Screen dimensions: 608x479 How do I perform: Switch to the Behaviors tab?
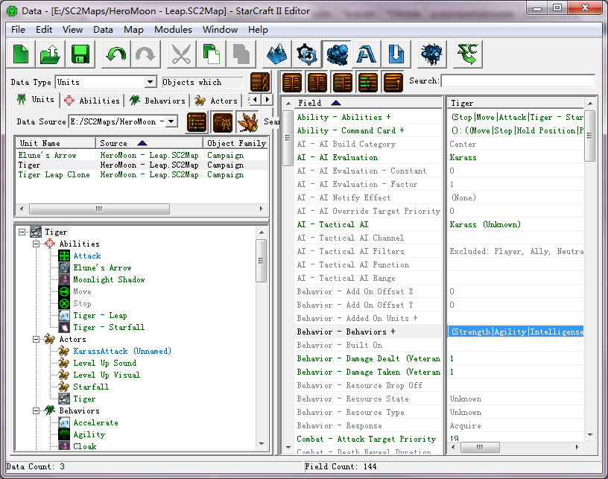pos(157,101)
